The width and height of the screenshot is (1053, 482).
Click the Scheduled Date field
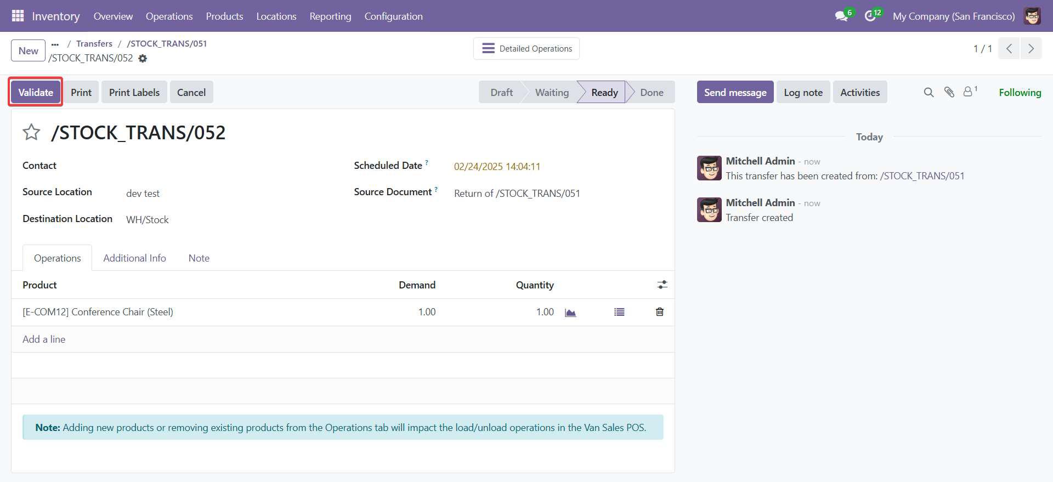(x=497, y=166)
